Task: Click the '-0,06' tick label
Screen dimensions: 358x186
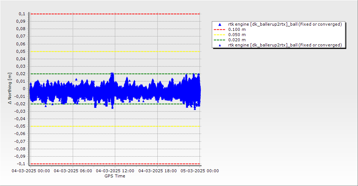Action: (20, 134)
